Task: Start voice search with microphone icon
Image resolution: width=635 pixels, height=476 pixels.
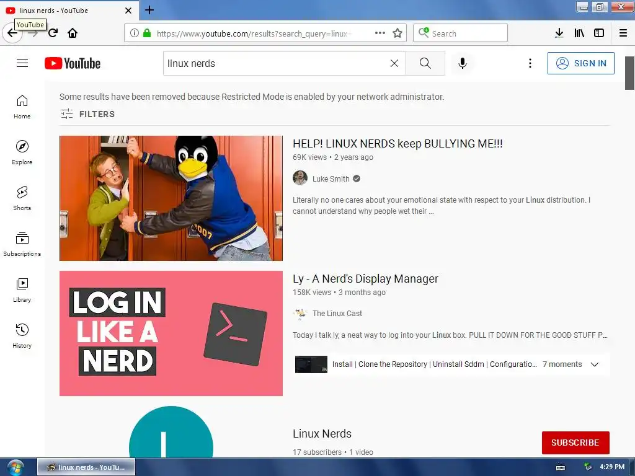Action: [x=463, y=63]
